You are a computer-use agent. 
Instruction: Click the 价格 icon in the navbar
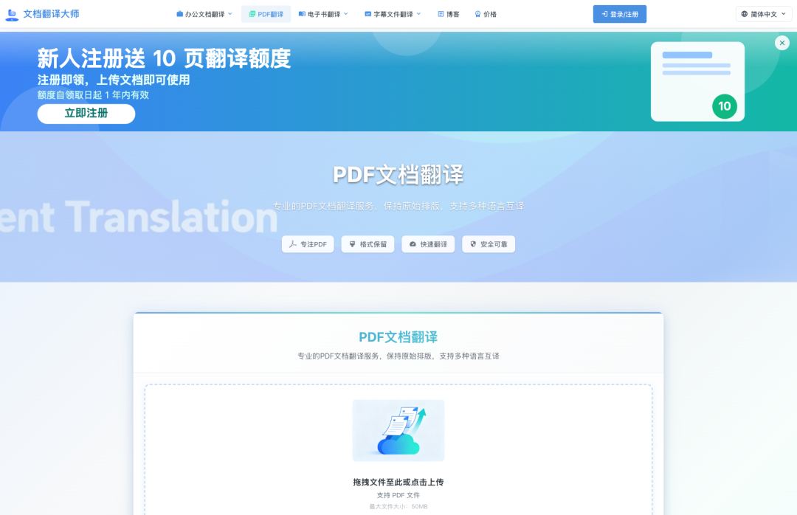click(478, 13)
